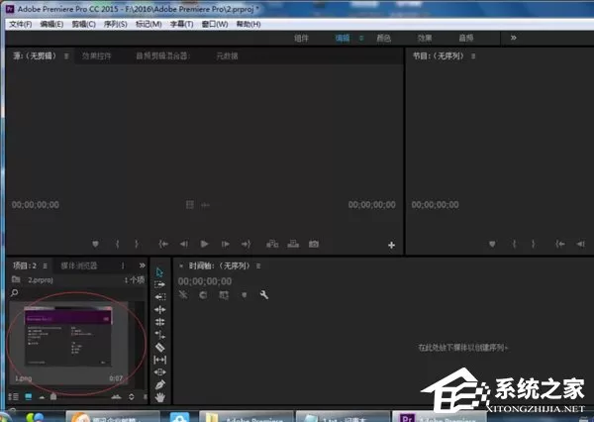Switch project panel to list view
The width and height of the screenshot is (594, 422).
13,396
